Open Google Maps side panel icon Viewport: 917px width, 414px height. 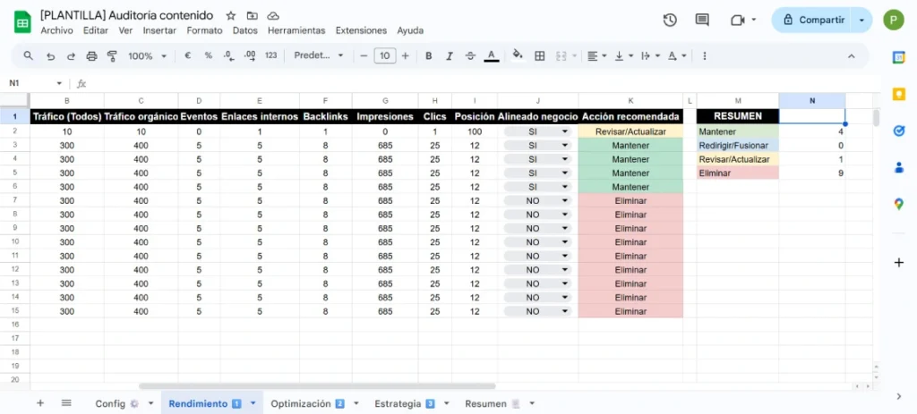899,204
